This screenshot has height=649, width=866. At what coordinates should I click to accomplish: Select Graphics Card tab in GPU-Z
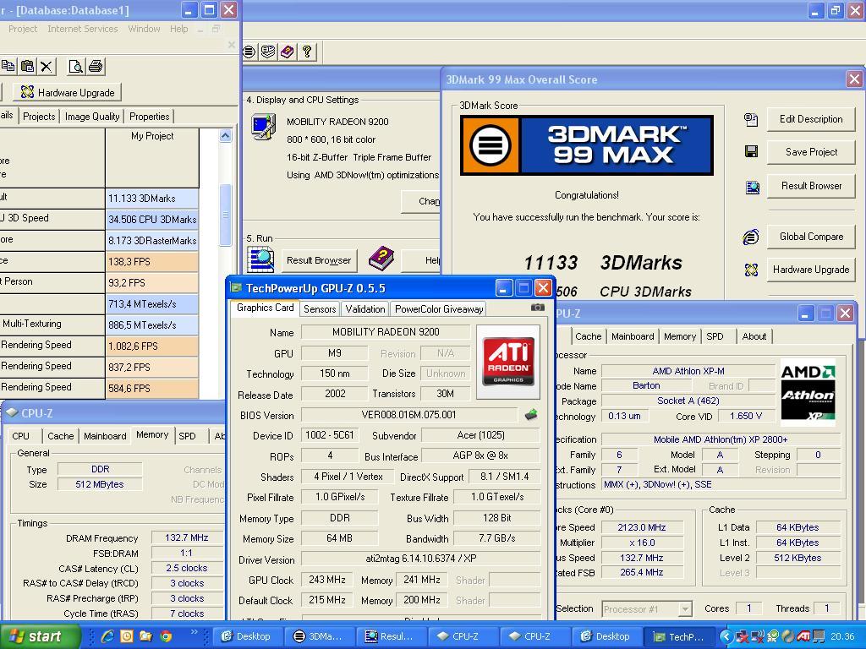[265, 308]
